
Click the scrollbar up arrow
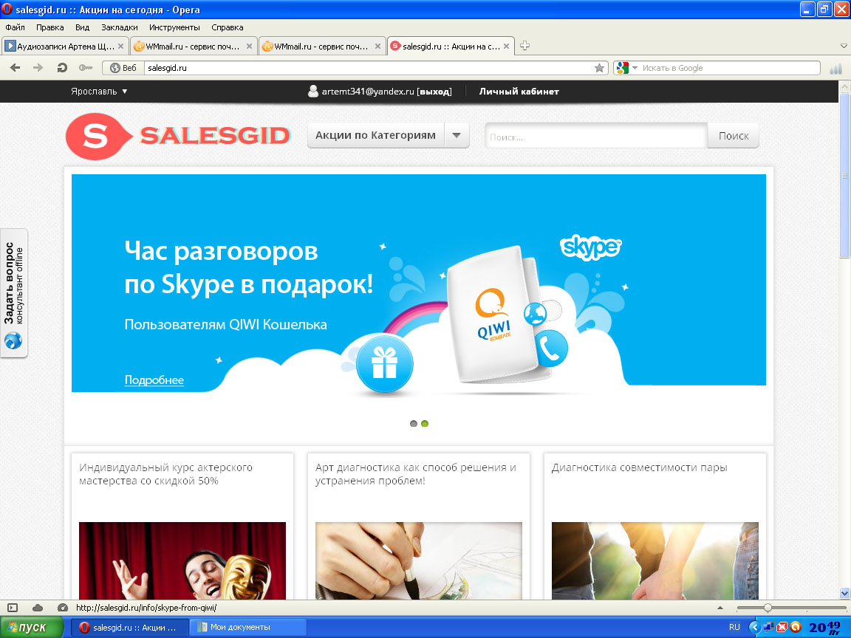point(844,86)
